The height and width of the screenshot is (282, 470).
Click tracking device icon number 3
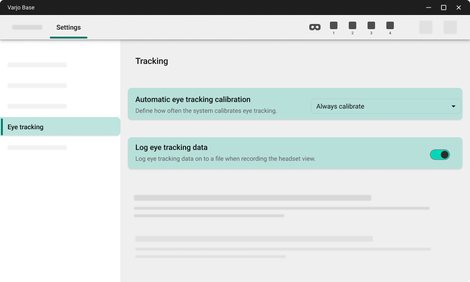point(371,26)
